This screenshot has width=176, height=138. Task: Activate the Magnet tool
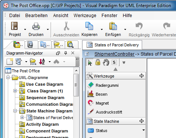[x=98, y=103]
